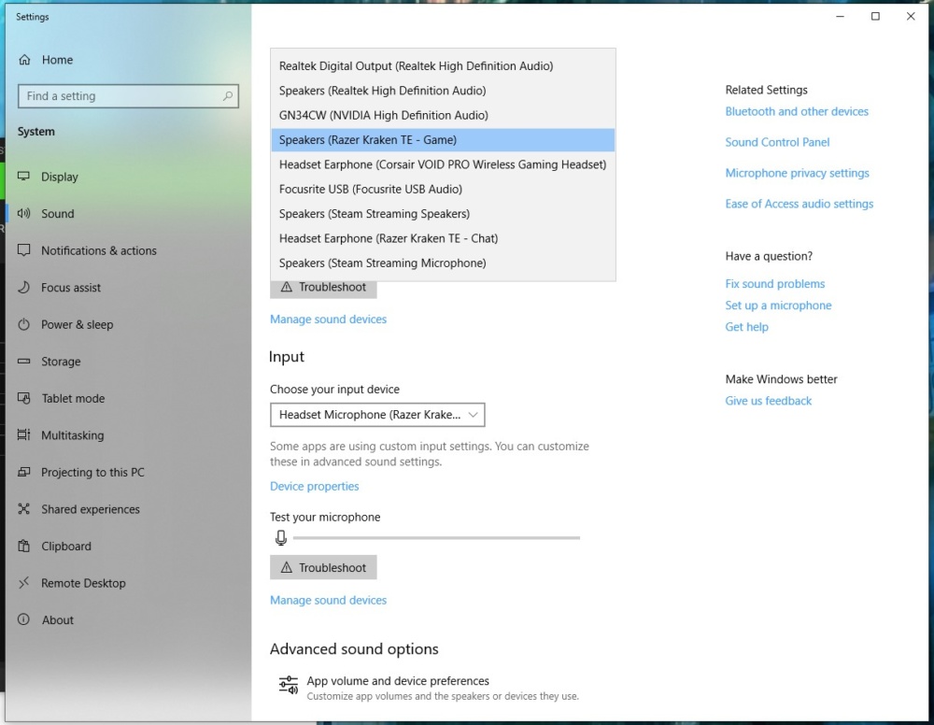The image size is (934, 725).
Task: Click the search magnifier in Find a setting
Action: (x=228, y=96)
